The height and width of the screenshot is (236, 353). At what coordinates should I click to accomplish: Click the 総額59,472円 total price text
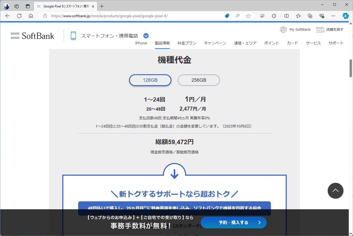click(x=175, y=142)
